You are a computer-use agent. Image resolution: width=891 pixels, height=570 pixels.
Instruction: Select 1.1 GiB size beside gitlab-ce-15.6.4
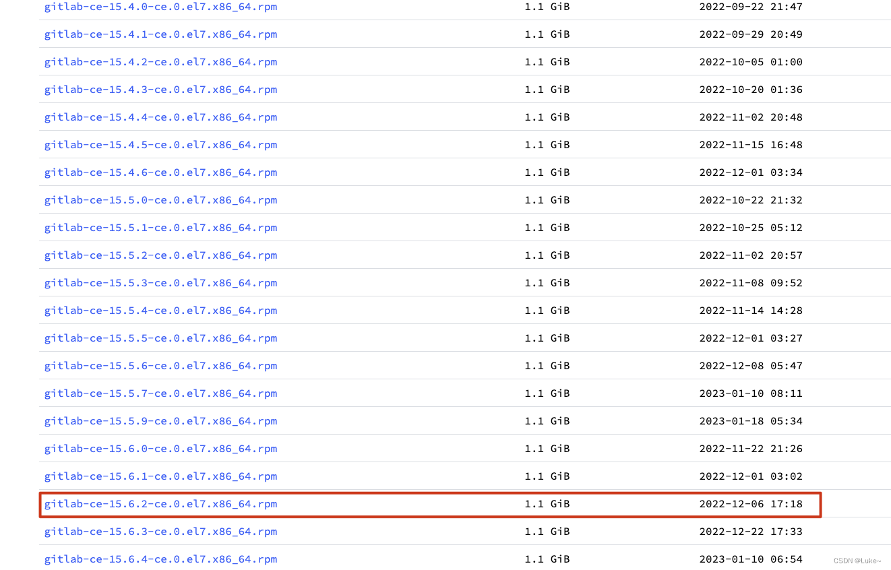pyautogui.click(x=547, y=559)
